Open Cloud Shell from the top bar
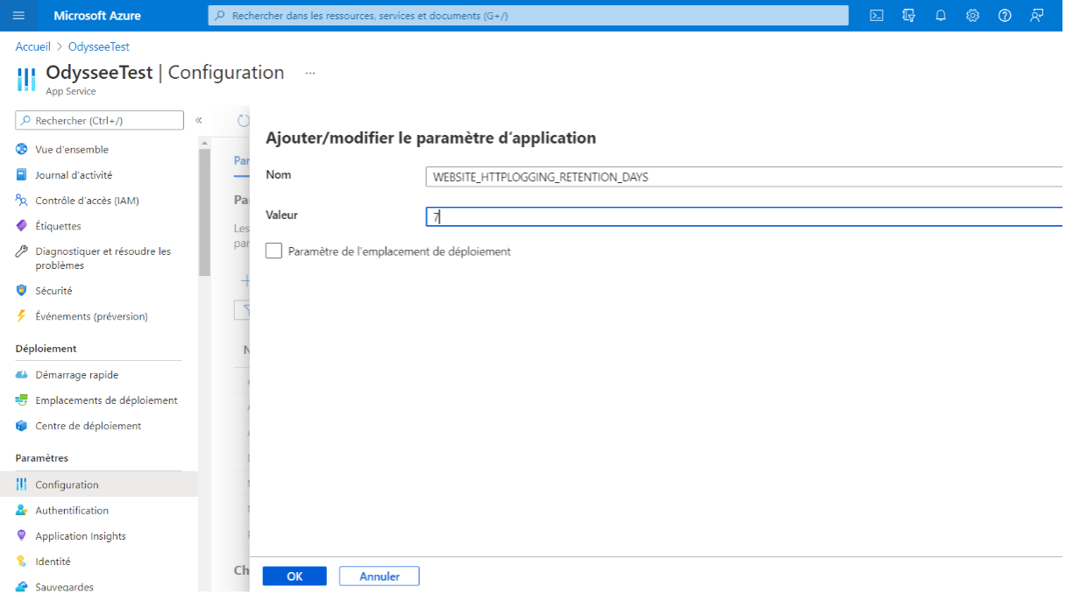The image size is (1066, 594). tap(877, 16)
